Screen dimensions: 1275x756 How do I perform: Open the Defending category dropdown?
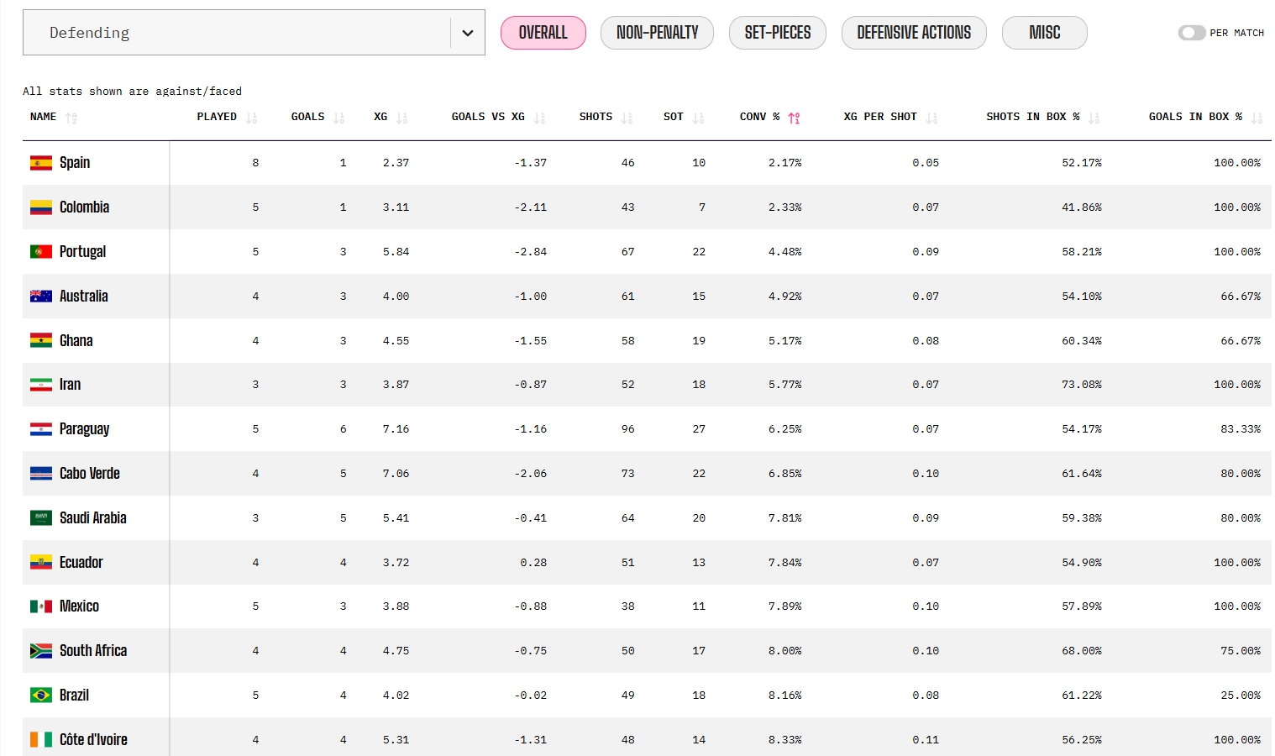point(254,33)
